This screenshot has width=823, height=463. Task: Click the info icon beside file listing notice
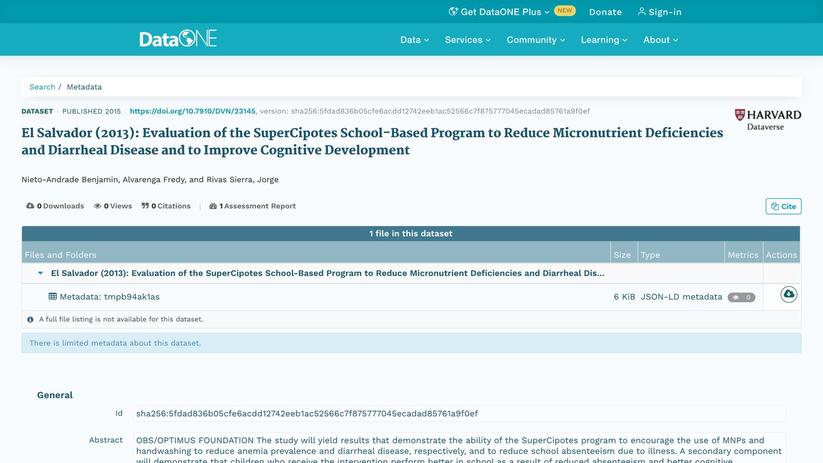coord(30,319)
